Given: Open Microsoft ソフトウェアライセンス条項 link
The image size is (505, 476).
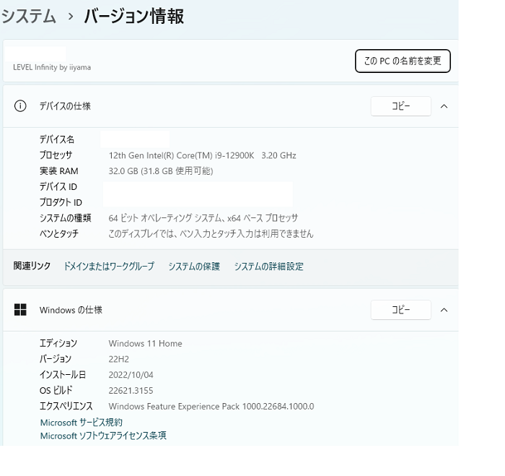Looking at the screenshot, I should click(103, 436).
